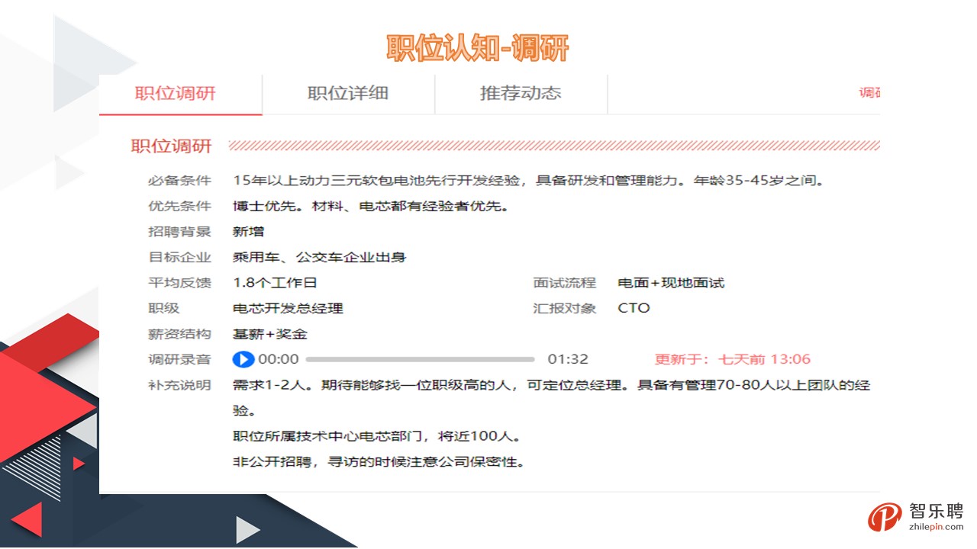Click the 智乐聘 logo icon
The width and height of the screenshot is (977, 549).
[x=885, y=518]
